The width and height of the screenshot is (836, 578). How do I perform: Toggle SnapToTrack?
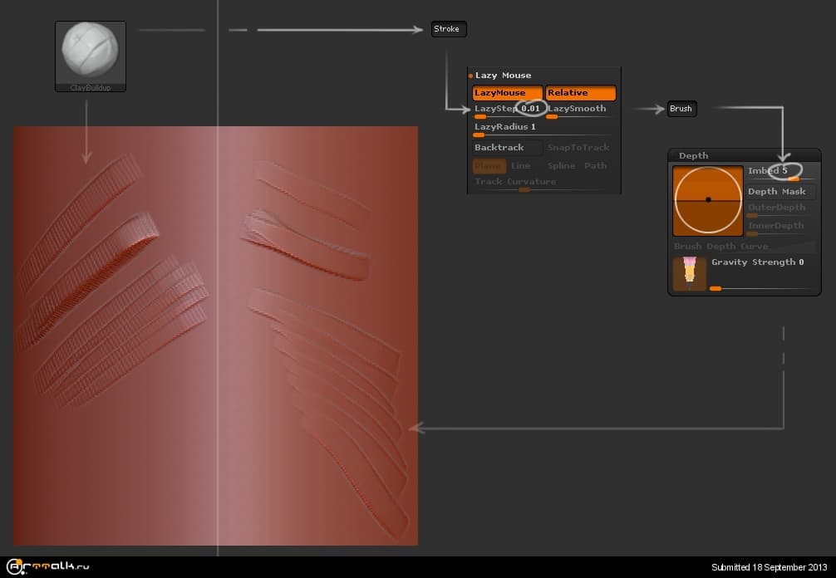coord(578,147)
